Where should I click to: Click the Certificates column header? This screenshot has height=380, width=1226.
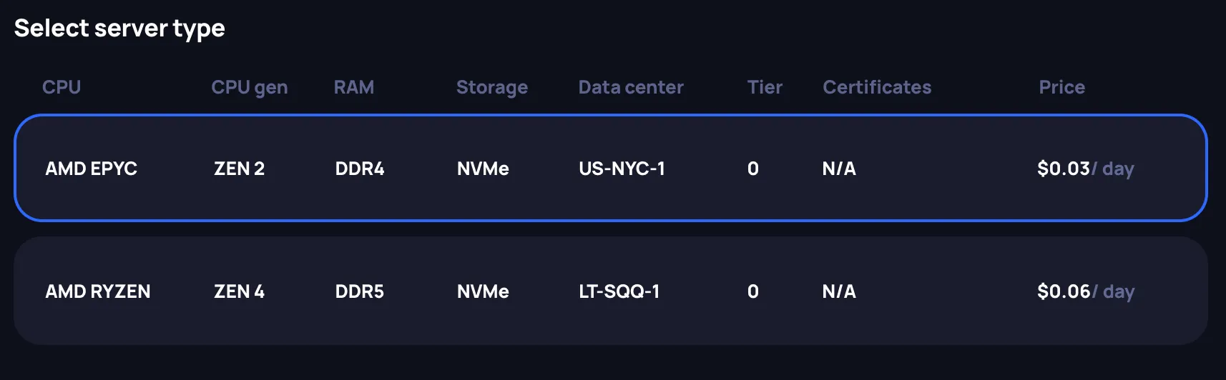(877, 87)
